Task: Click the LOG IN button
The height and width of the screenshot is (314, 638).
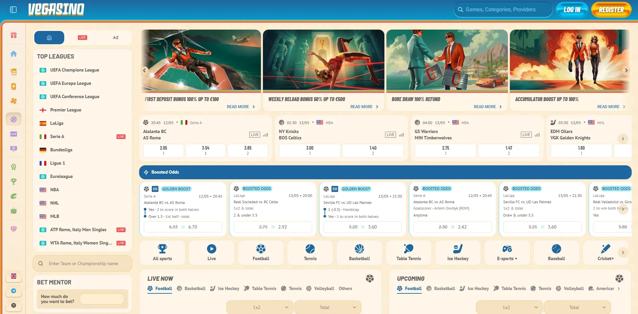Action: [572, 10]
